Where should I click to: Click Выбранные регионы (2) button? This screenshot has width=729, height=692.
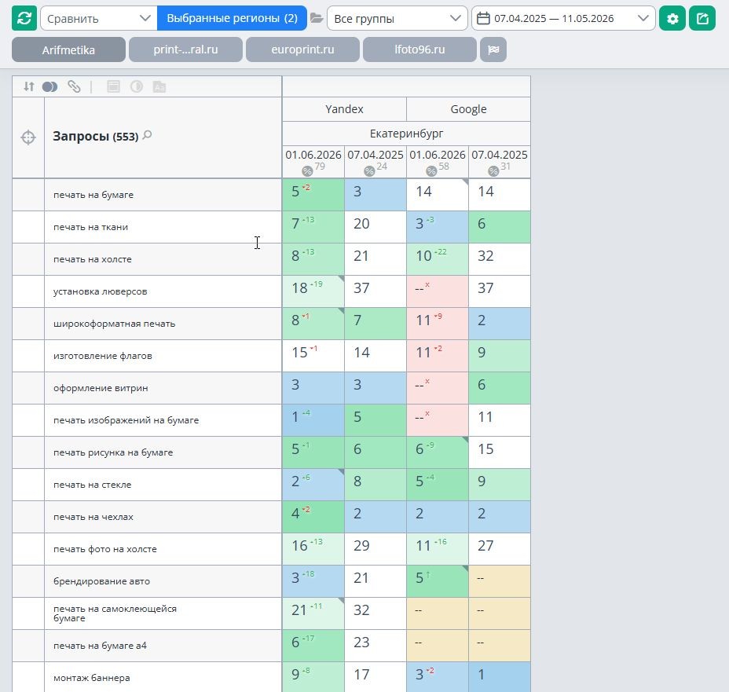coord(232,19)
